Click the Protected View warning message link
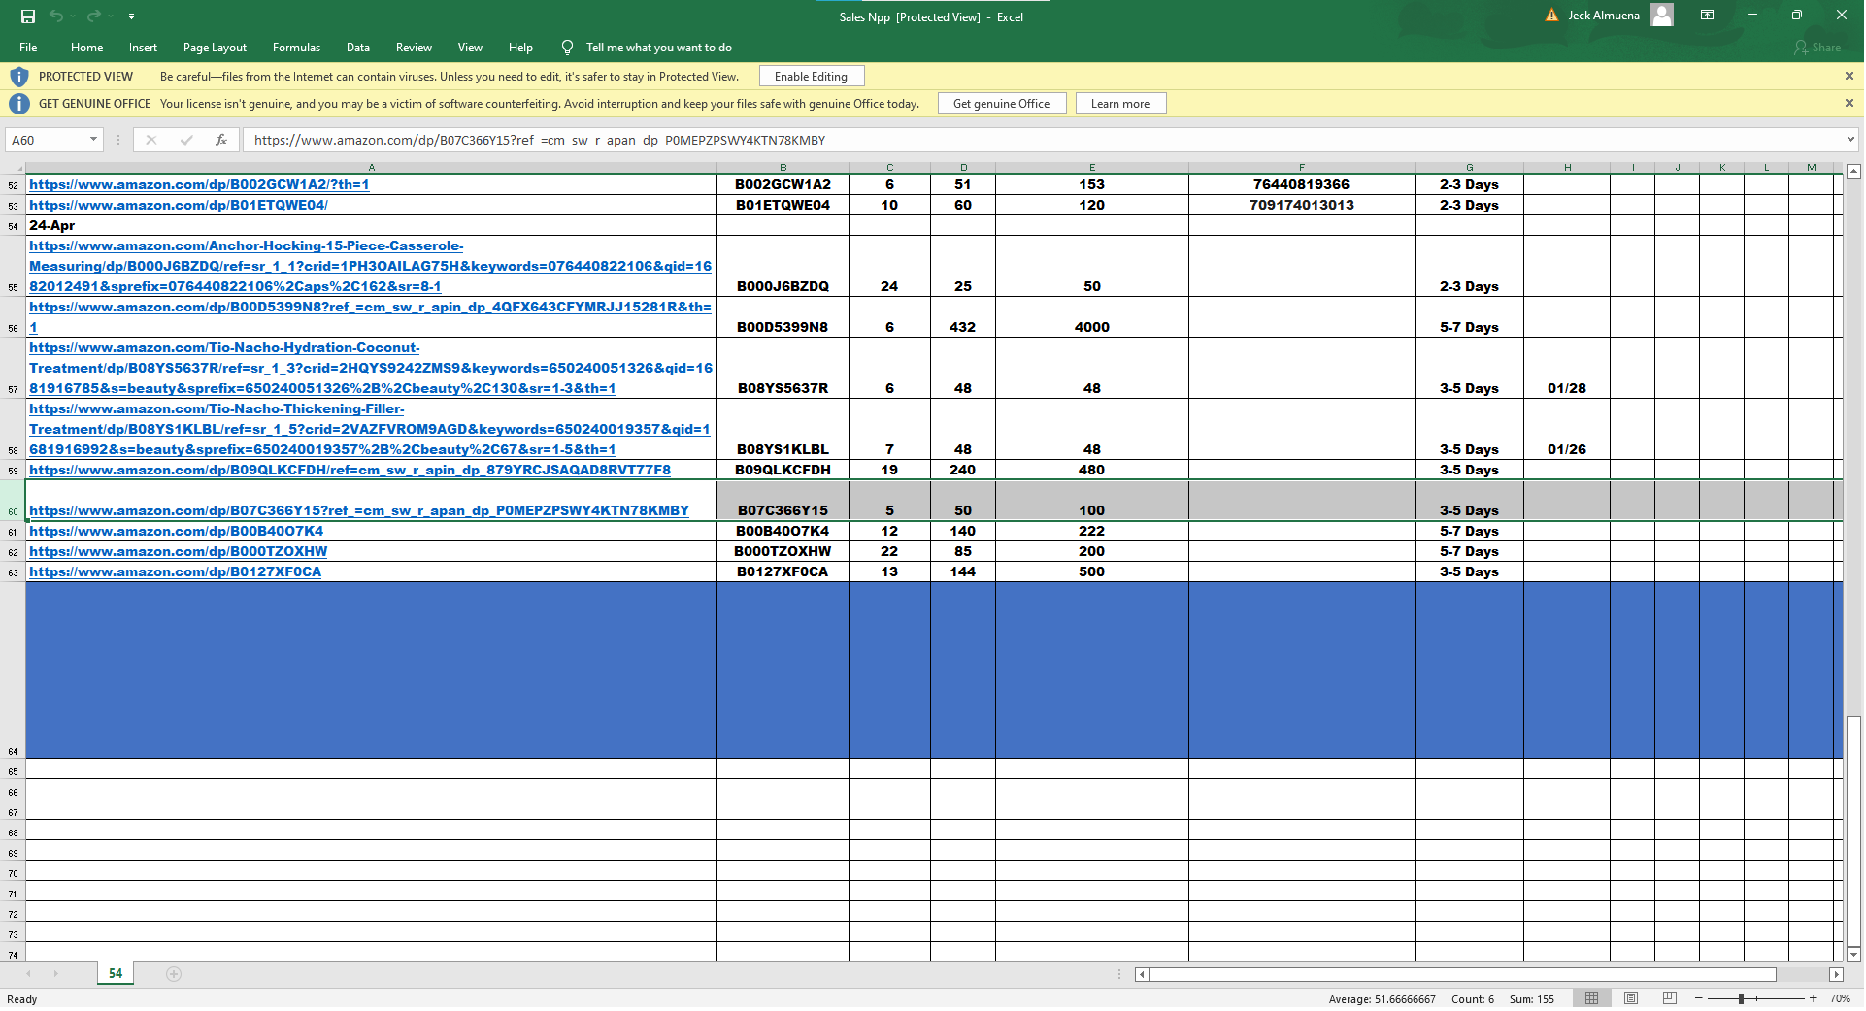 pyautogui.click(x=450, y=77)
